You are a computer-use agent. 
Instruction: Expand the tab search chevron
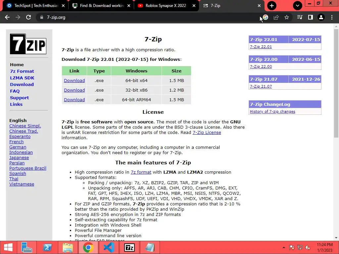(x=298, y=6)
